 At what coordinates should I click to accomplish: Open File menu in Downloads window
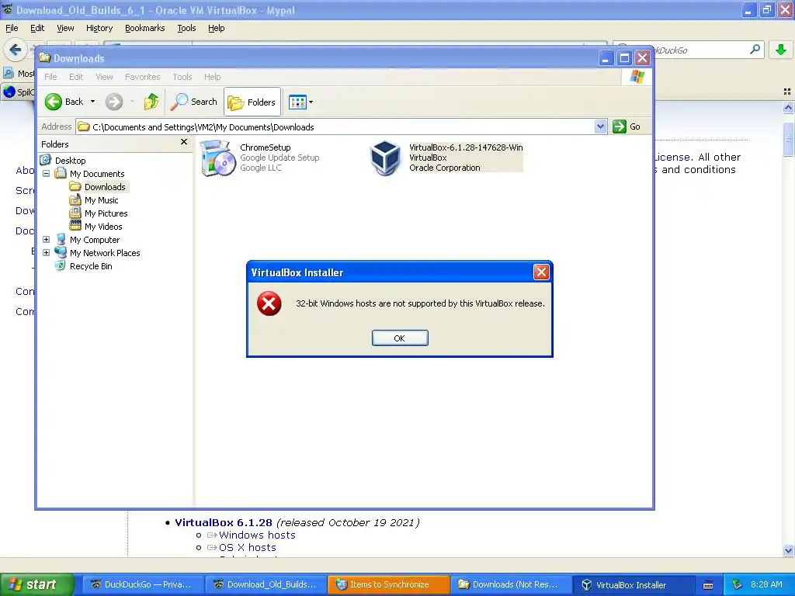(50, 77)
